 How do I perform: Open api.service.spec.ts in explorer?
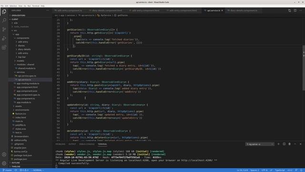pyautogui.click(x=27, y=76)
